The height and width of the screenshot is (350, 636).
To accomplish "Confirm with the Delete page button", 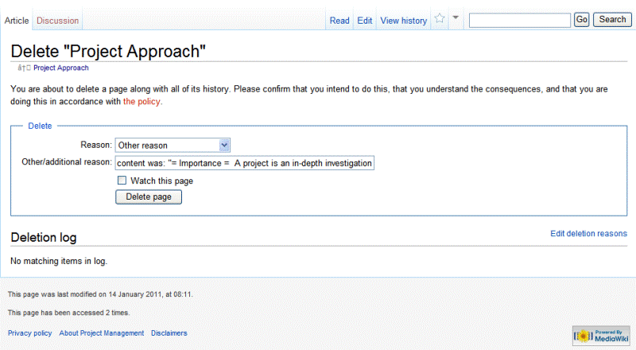I will pyautogui.click(x=149, y=197).
